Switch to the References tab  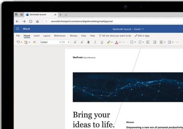(60, 36)
